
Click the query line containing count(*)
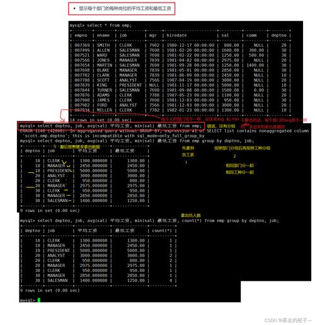(149, 221)
